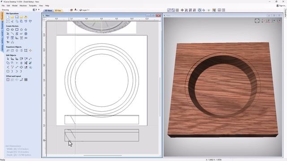287x161 pixels.
Task: Click the inner circle vector in 2D view
Action: point(102,80)
